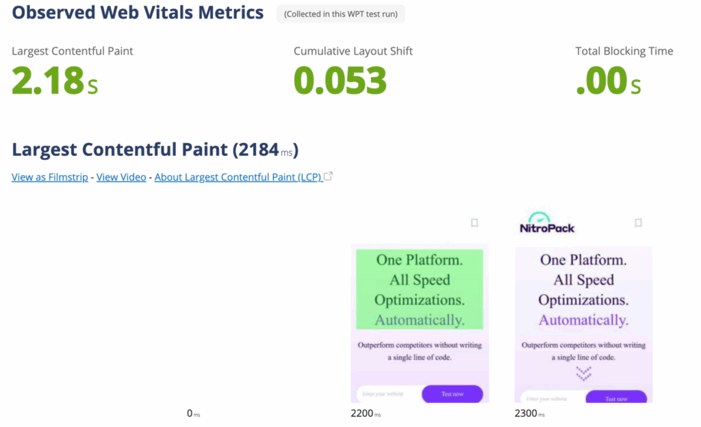Open the View Video link
Screen dimensions: 701x427
click(x=120, y=177)
